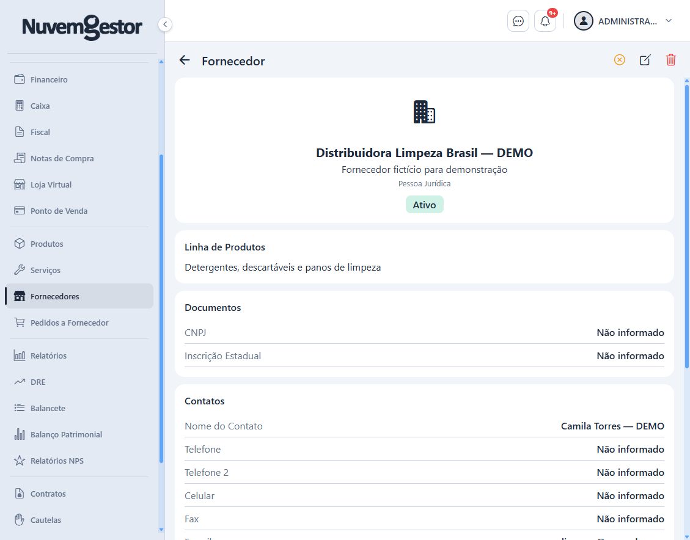Open the Financeiro wallet icon

(20, 79)
